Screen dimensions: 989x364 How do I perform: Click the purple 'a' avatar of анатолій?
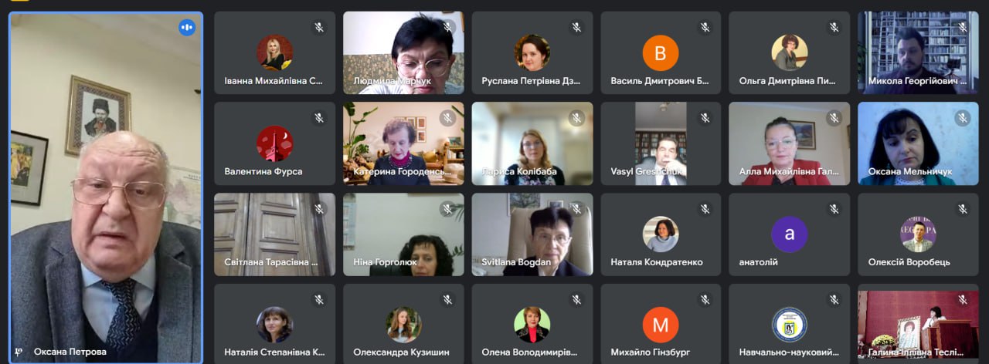point(790,234)
